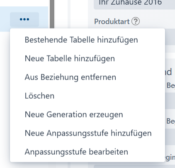Pick "Aus Beziehung entfernen" in context menu
Image resolution: width=175 pixels, height=168 pixels.
(70, 77)
